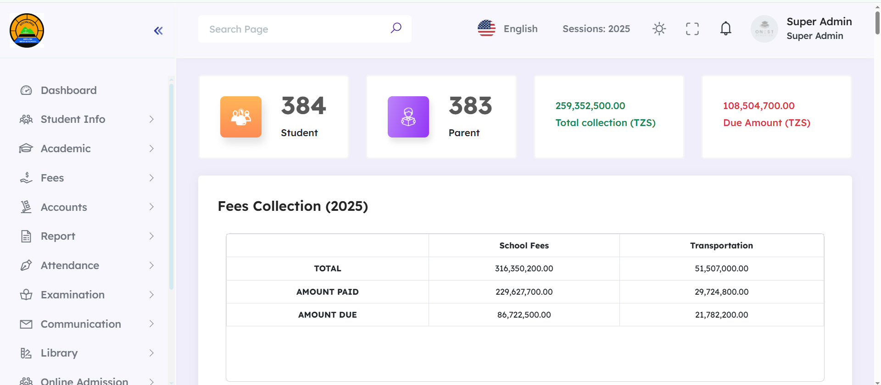Screen dimensions: 881x385
Task: Click the orange Student card icon
Action: (x=241, y=117)
